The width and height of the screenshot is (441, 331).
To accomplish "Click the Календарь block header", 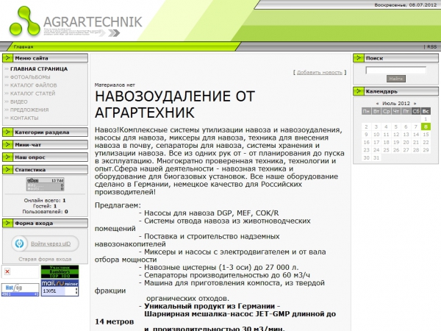I will tap(395, 91).
